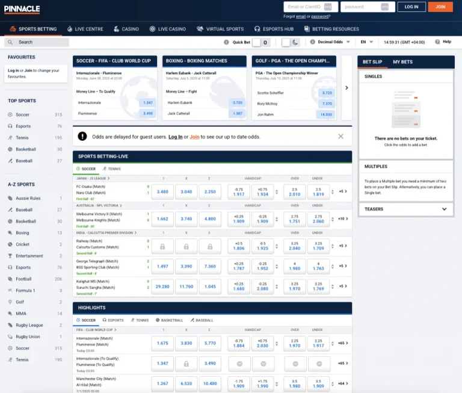
Task: Click the Basketball icon in Top Sports
Action: point(10,149)
